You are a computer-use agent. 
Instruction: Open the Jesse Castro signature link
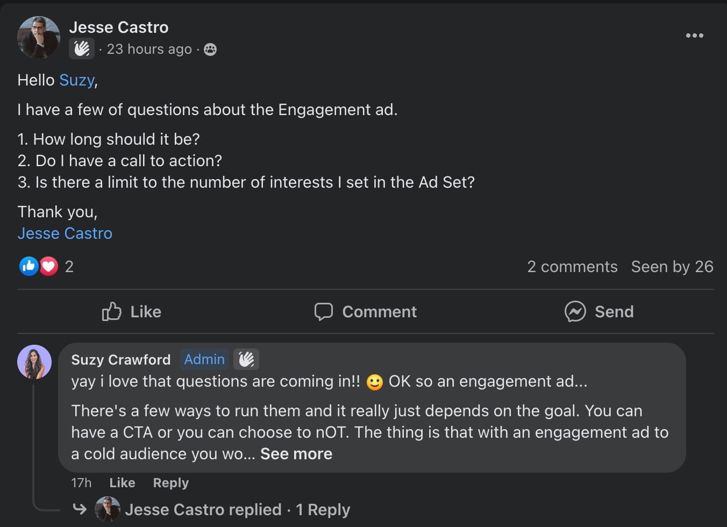[65, 233]
